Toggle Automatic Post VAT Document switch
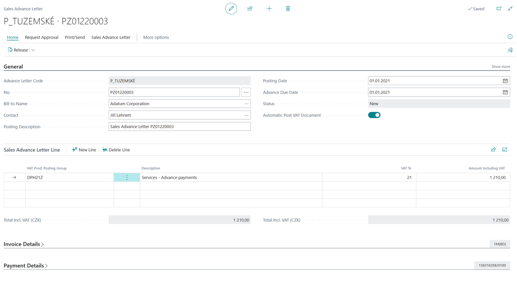The width and height of the screenshot is (517, 290). pyautogui.click(x=374, y=115)
